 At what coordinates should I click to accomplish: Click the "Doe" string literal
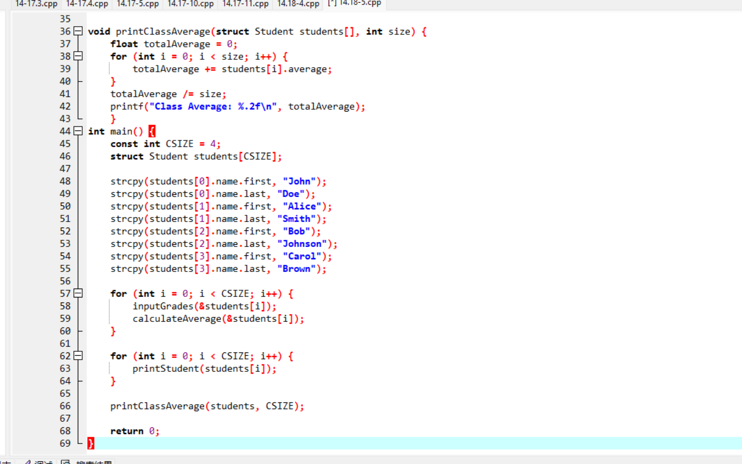click(291, 194)
